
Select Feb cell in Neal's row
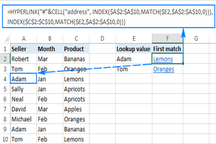(x=50, y=99)
